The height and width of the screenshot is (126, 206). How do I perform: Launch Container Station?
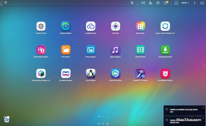pos(66,73)
